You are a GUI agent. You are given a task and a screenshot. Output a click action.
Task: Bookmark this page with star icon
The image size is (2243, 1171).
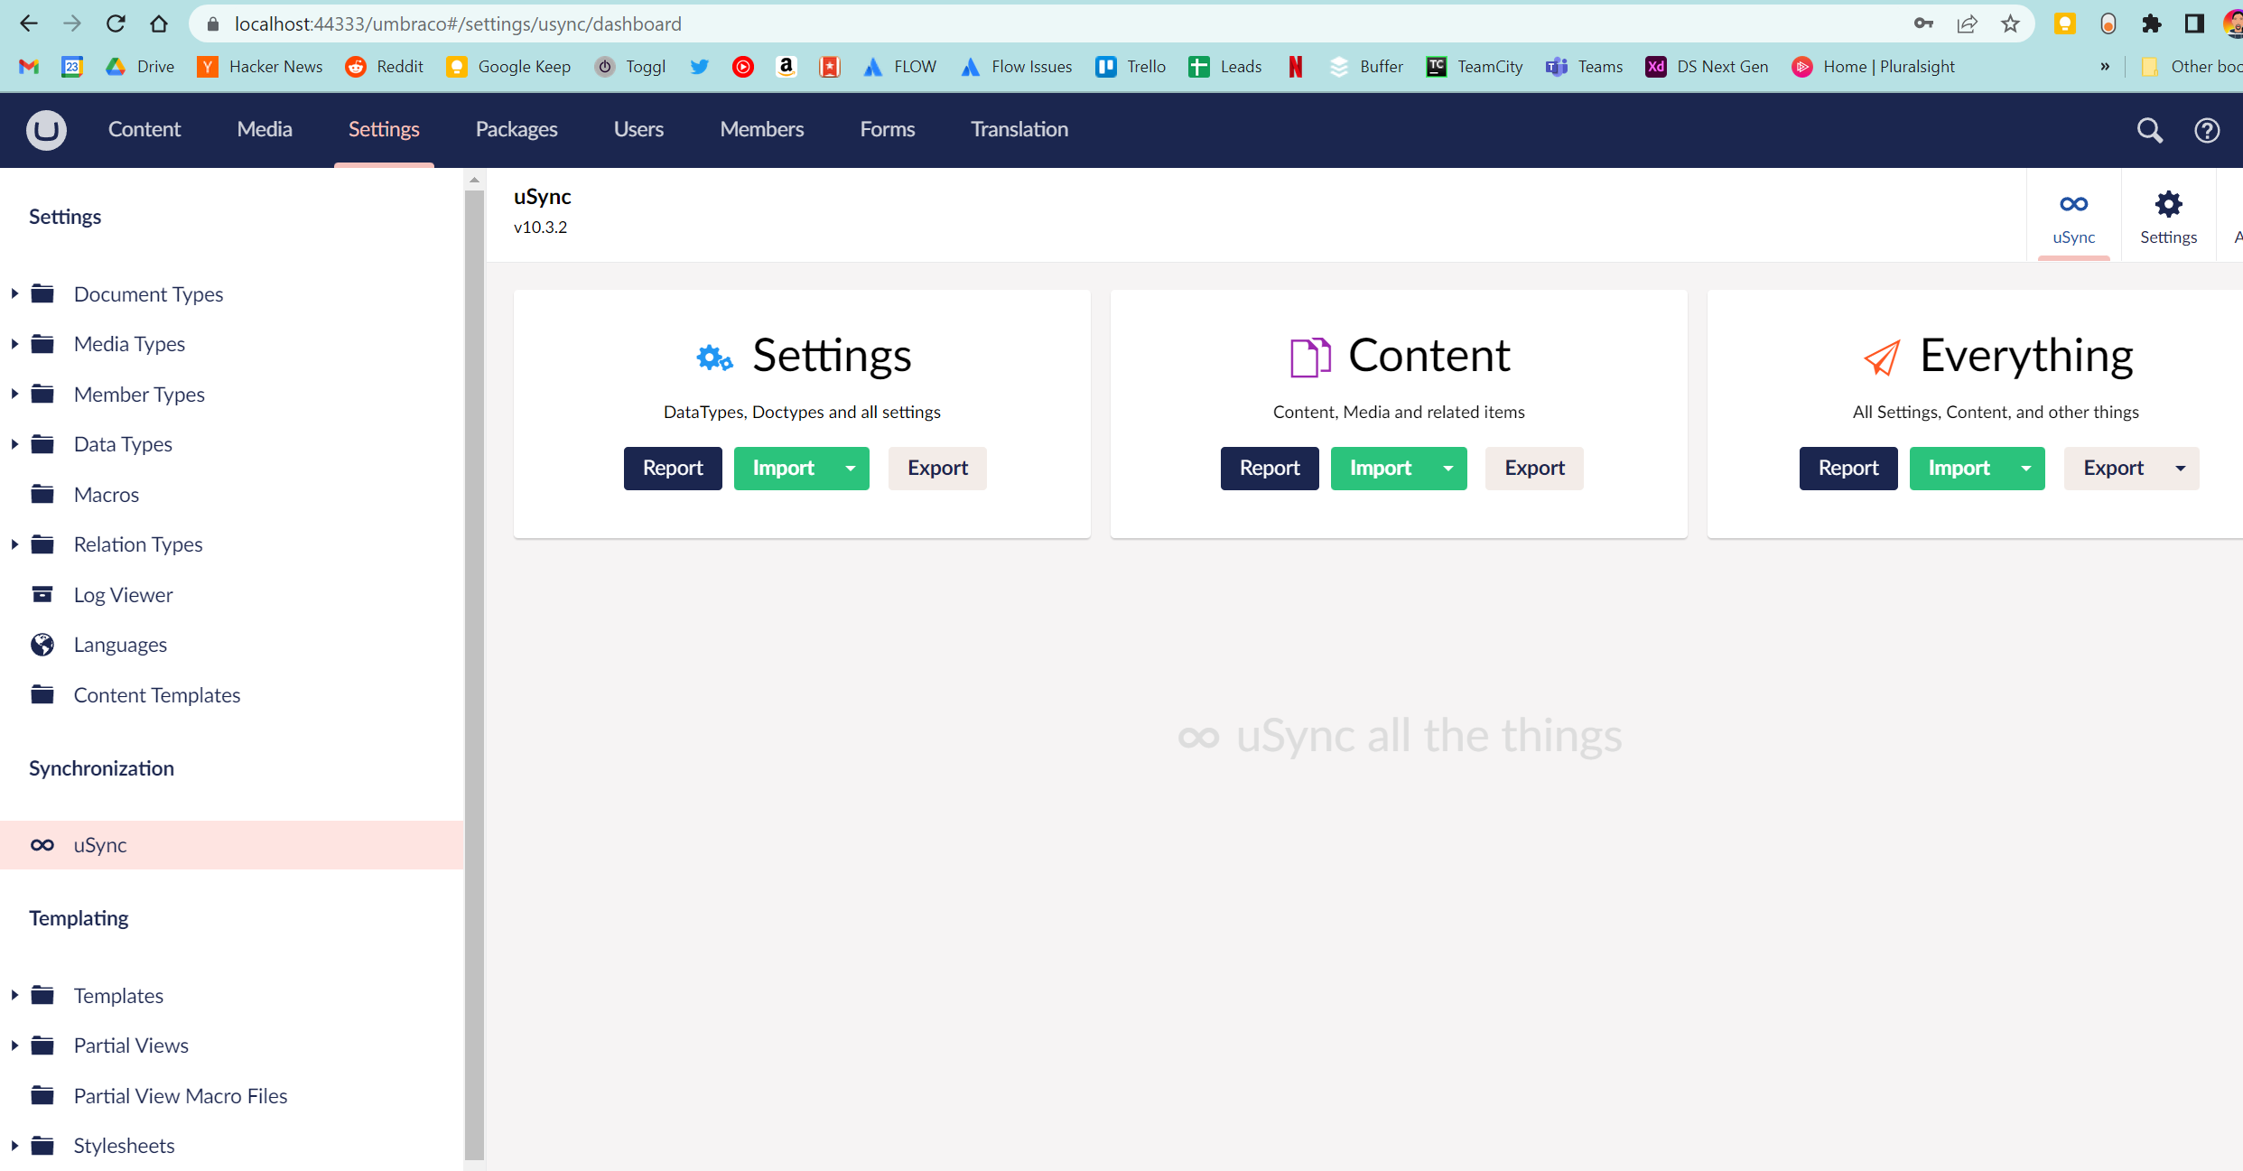tap(2010, 23)
